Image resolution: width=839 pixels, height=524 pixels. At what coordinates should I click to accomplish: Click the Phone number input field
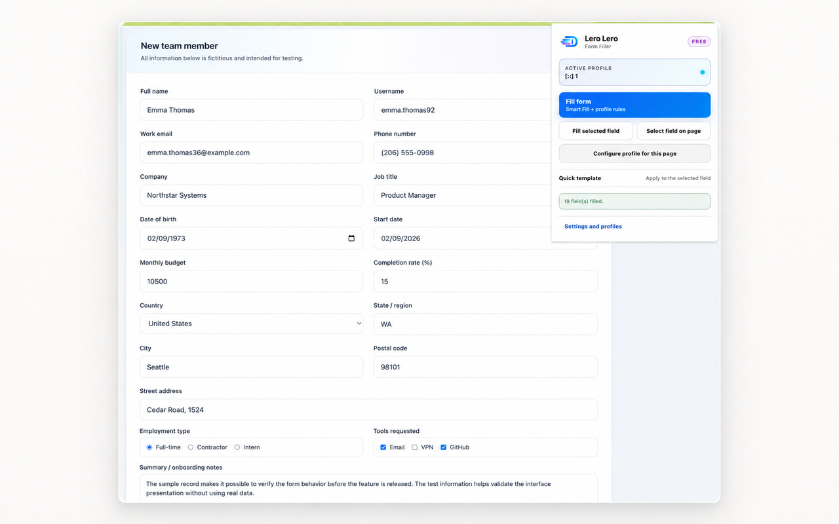click(462, 153)
